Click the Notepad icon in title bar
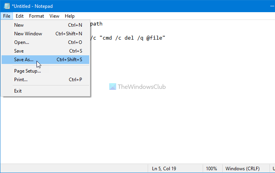The width and height of the screenshot is (275, 173). [7, 6]
